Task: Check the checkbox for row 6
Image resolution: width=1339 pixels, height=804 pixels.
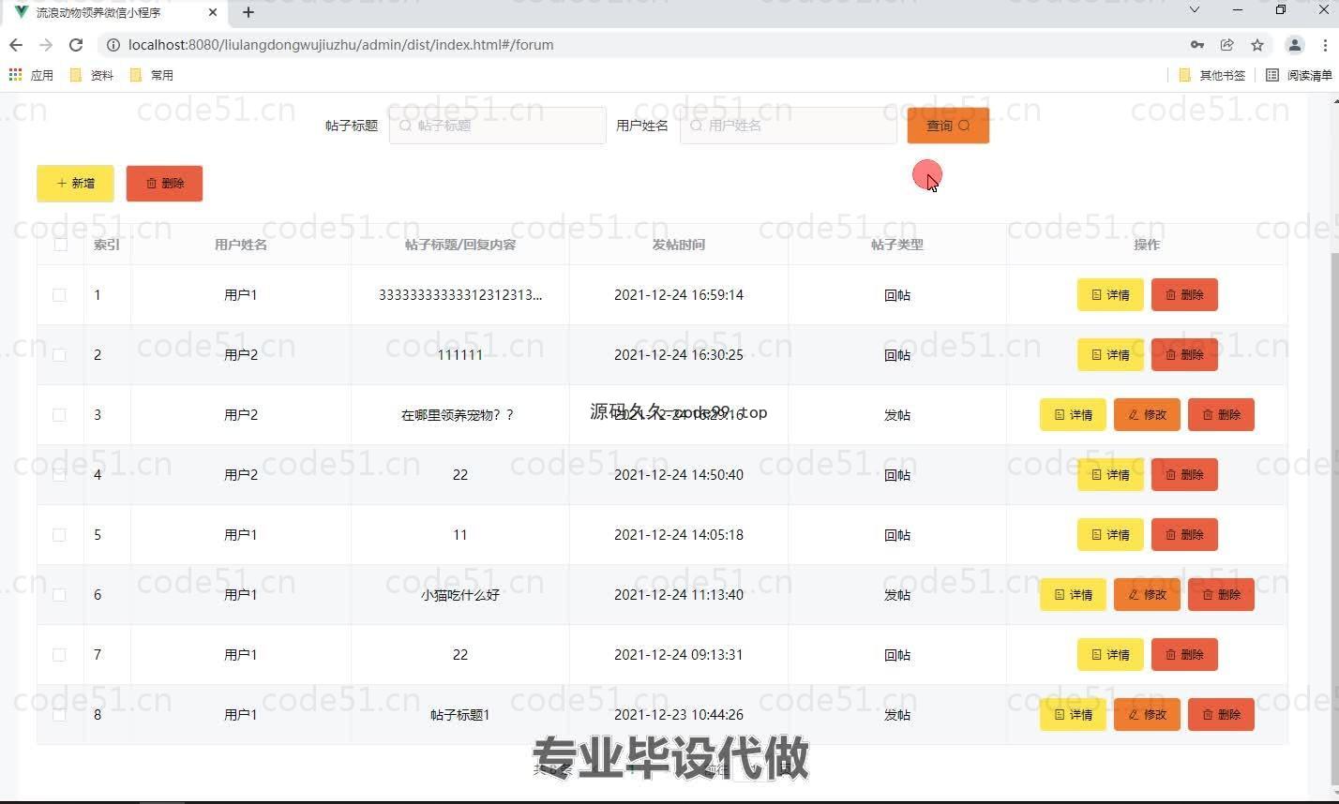Action: (59, 595)
